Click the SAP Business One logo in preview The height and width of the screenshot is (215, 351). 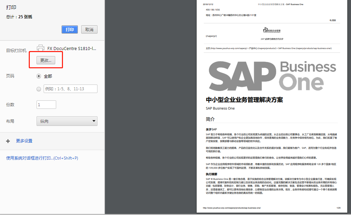click(x=272, y=76)
